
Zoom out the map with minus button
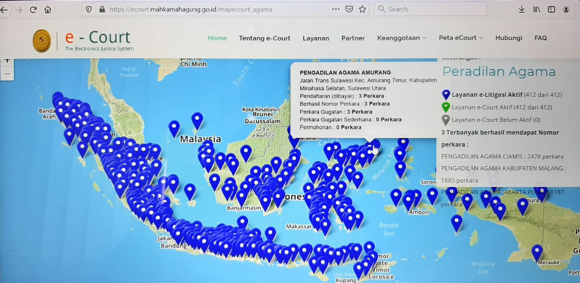tap(7, 73)
